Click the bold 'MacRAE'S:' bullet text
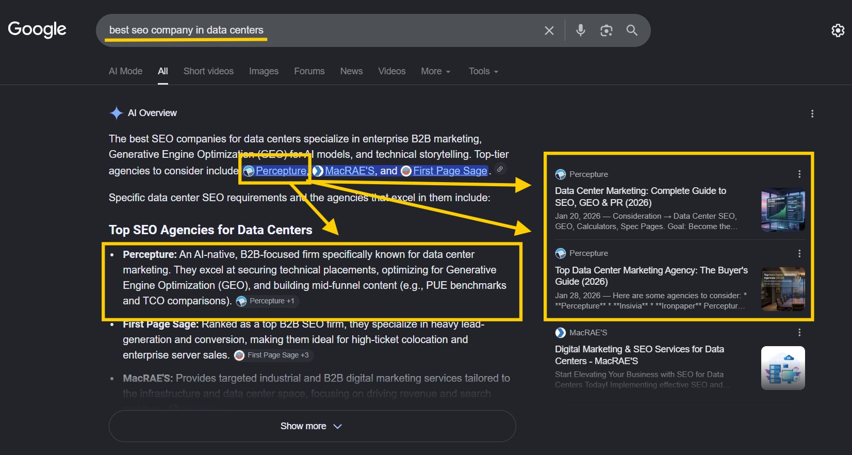The height and width of the screenshot is (455, 852). point(148,378)
